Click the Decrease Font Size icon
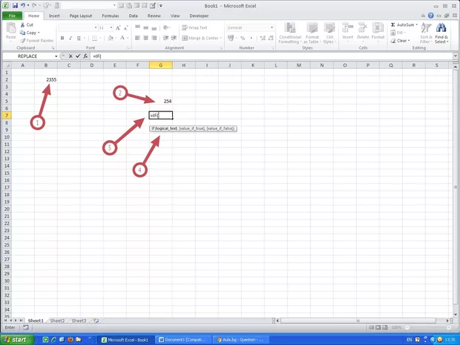 point(125,28)
